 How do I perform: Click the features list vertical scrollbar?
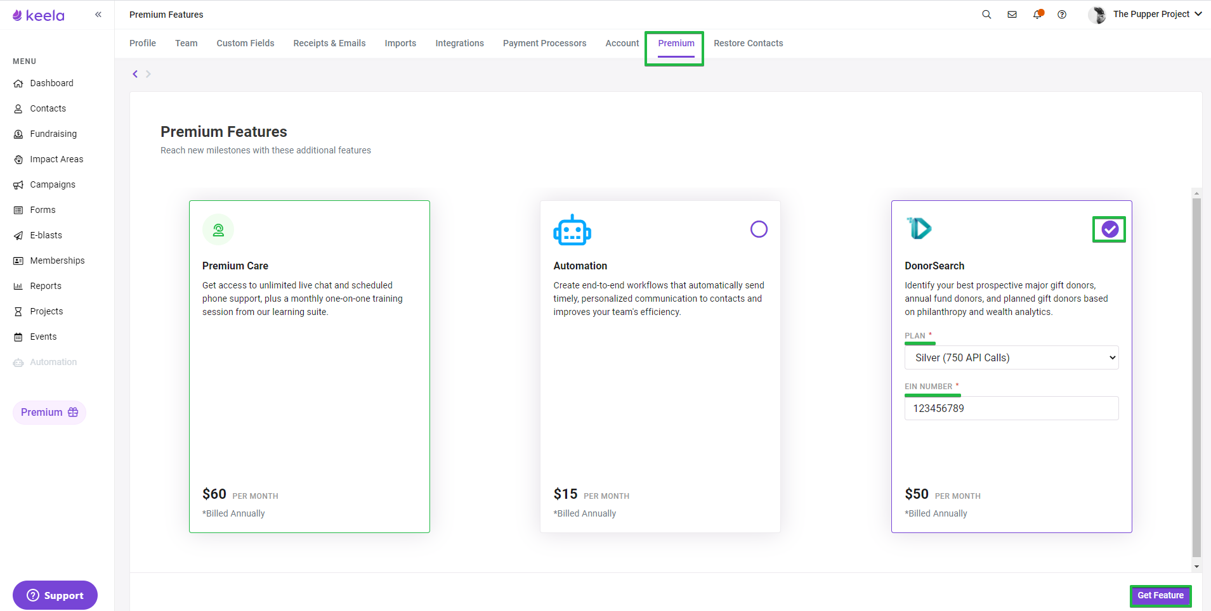[x=1196, y=377]
